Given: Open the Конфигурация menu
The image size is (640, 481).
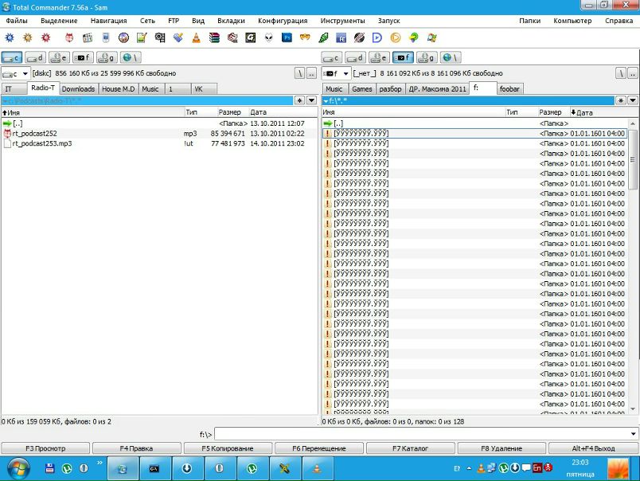Looking at the screenshot, I should pos(283,21).
